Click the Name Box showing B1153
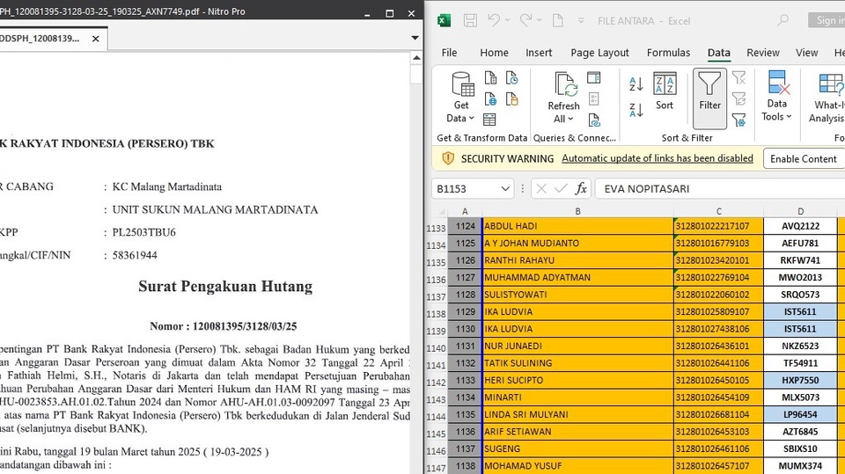This screenshot has width=845, height=474. coord(467,189)
